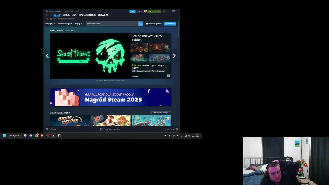The height and width of the screenshot is (185, 329).
Task: Open the Wyświetl menu
Action: click(58, 11)
